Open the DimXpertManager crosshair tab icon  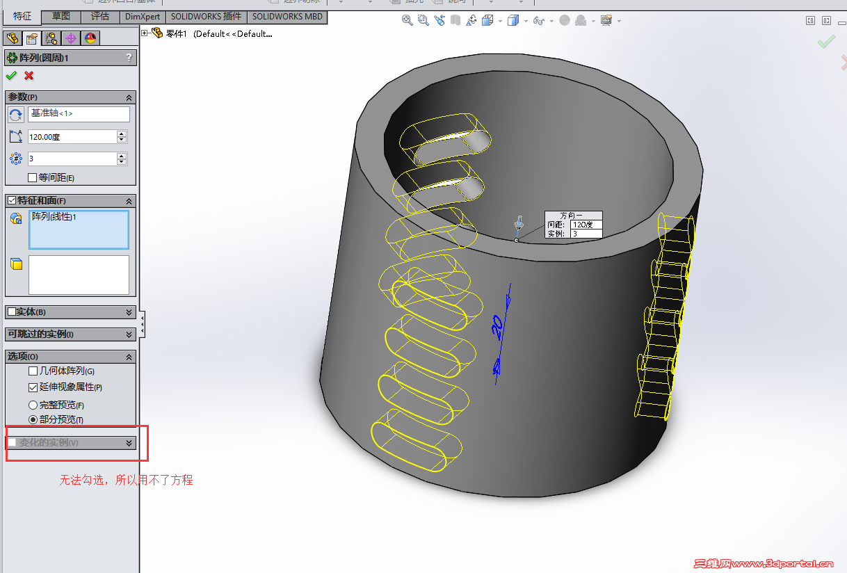[x=71, y=38]
